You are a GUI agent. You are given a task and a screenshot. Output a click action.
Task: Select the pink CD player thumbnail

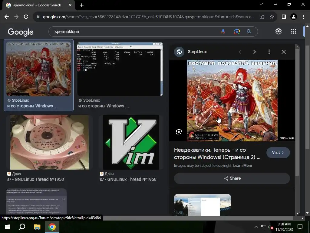[49, 142]
